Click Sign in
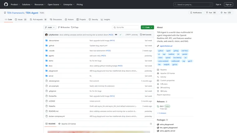The height and width of the screenshot is (133, 237). (x=218, y=4)
